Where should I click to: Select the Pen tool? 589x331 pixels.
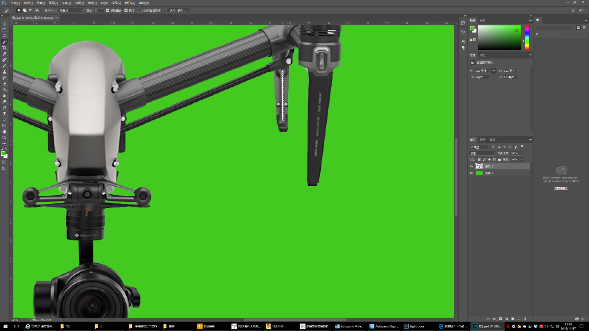4,108
